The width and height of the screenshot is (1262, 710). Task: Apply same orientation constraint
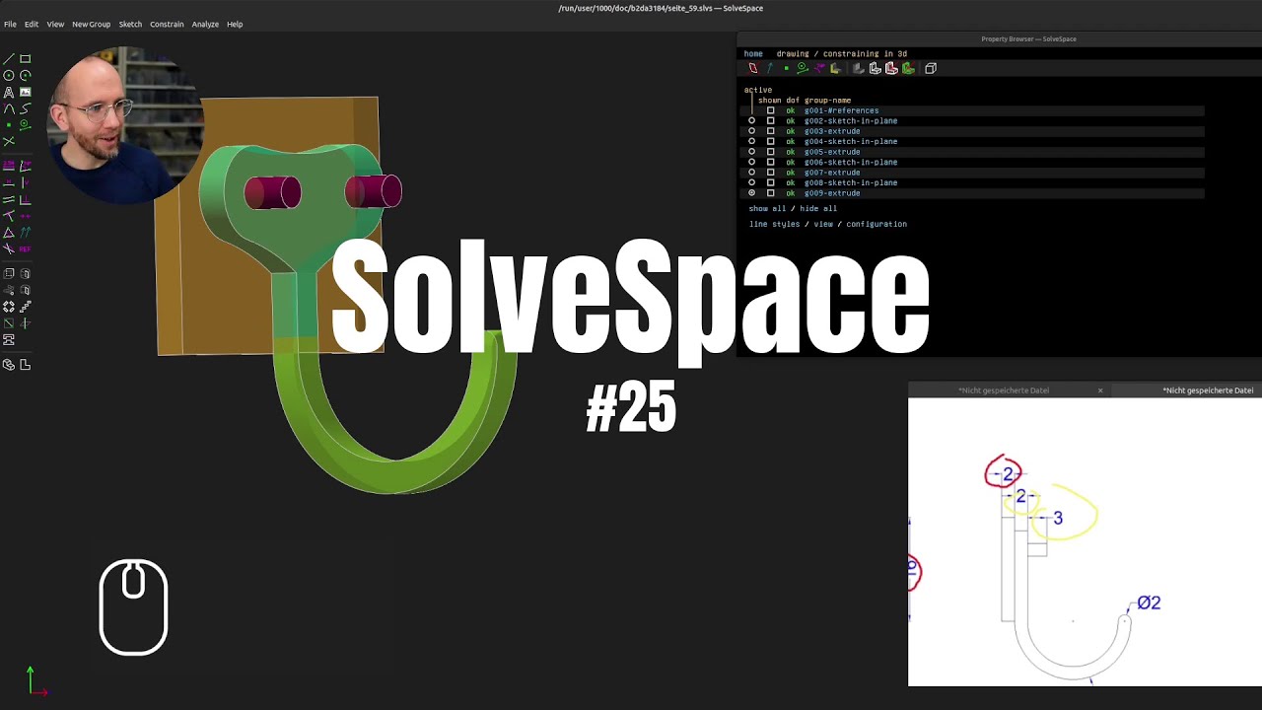25,232
